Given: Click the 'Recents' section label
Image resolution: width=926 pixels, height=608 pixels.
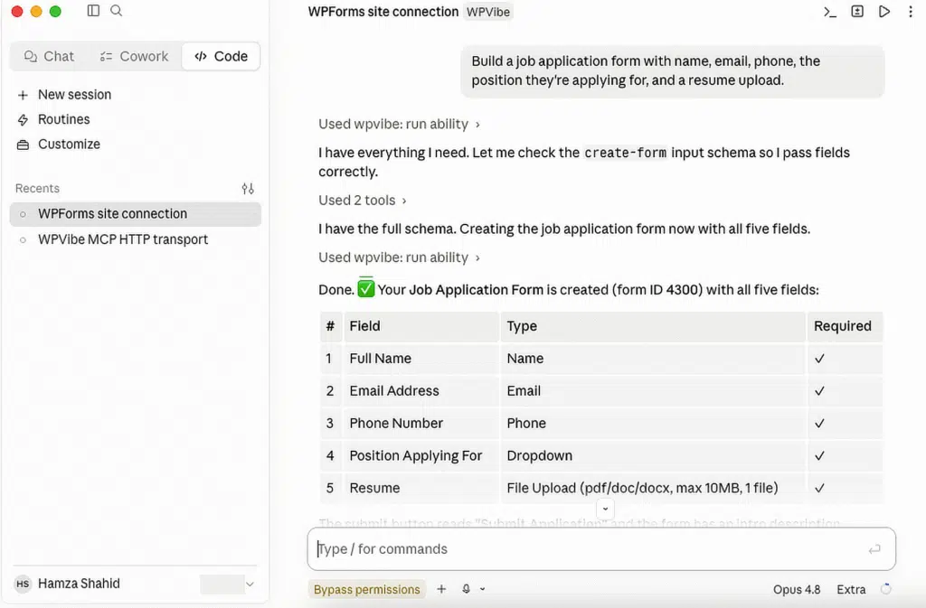Looking at the screenshot, I should tap(37, 188).
